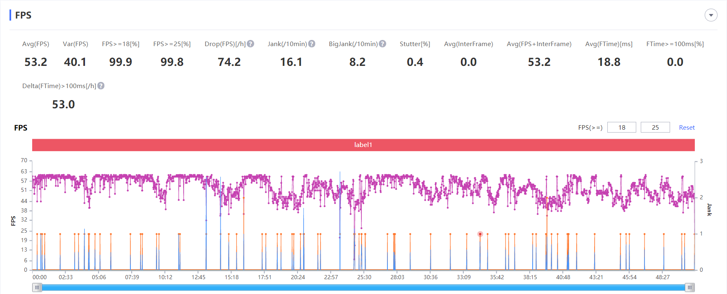
Task: Select the red label1 bar
Action: click(x=363, y=145)
